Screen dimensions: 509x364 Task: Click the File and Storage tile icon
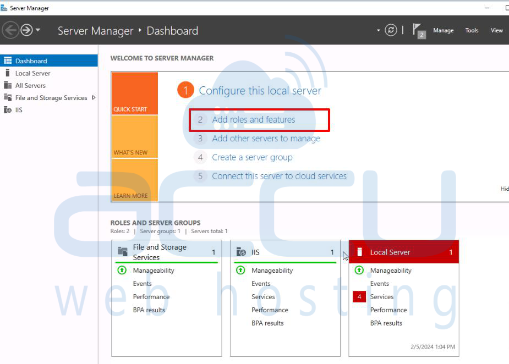tap(122, 251)
